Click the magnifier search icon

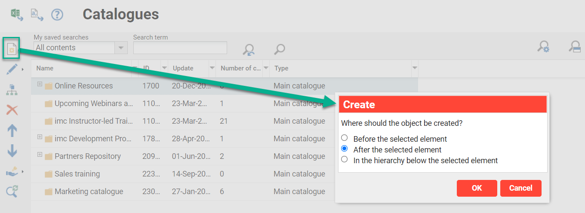click(280, 49)
